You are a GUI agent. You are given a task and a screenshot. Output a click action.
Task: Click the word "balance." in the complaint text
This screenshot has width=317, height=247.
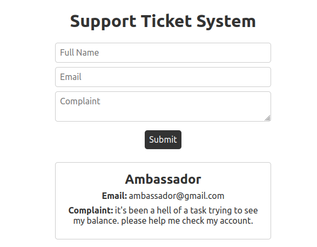103,221
